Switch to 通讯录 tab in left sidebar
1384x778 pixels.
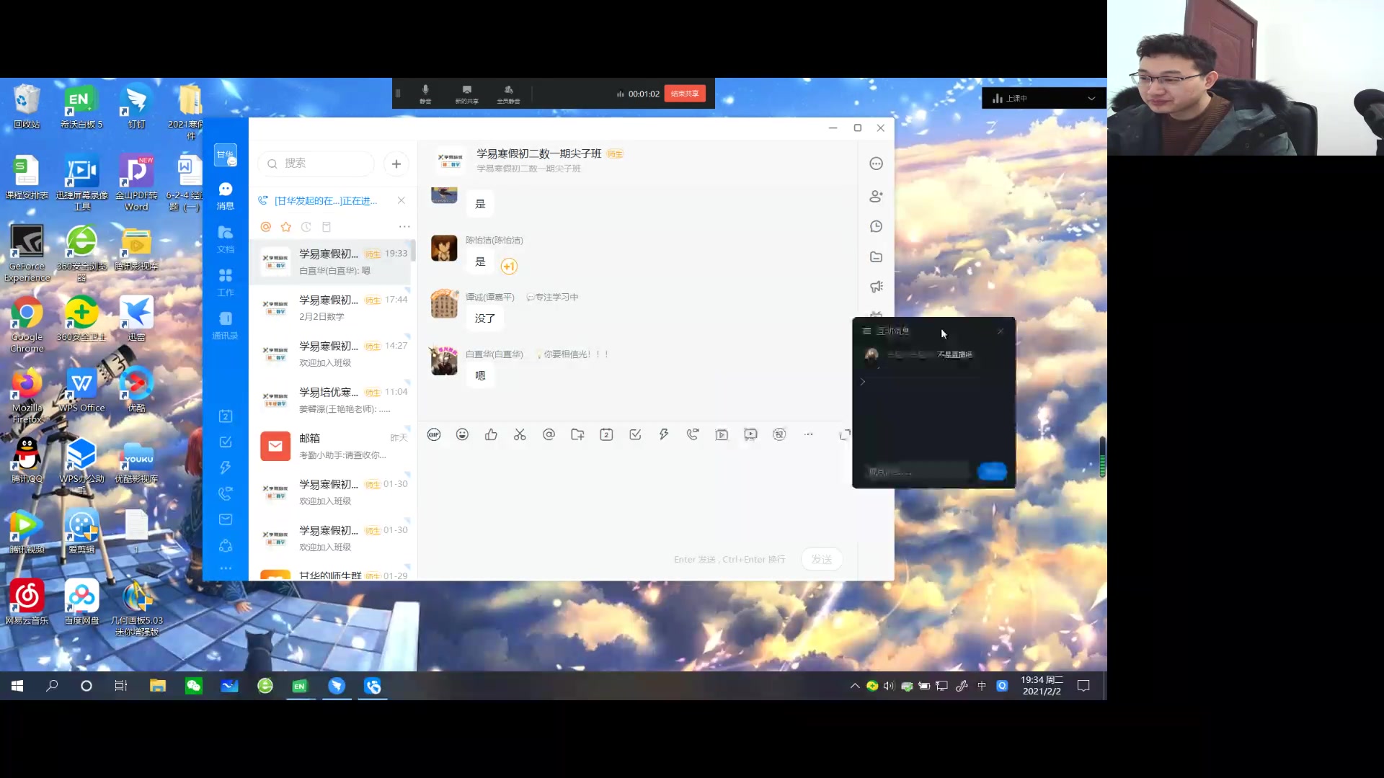click(x=226, y=324)
